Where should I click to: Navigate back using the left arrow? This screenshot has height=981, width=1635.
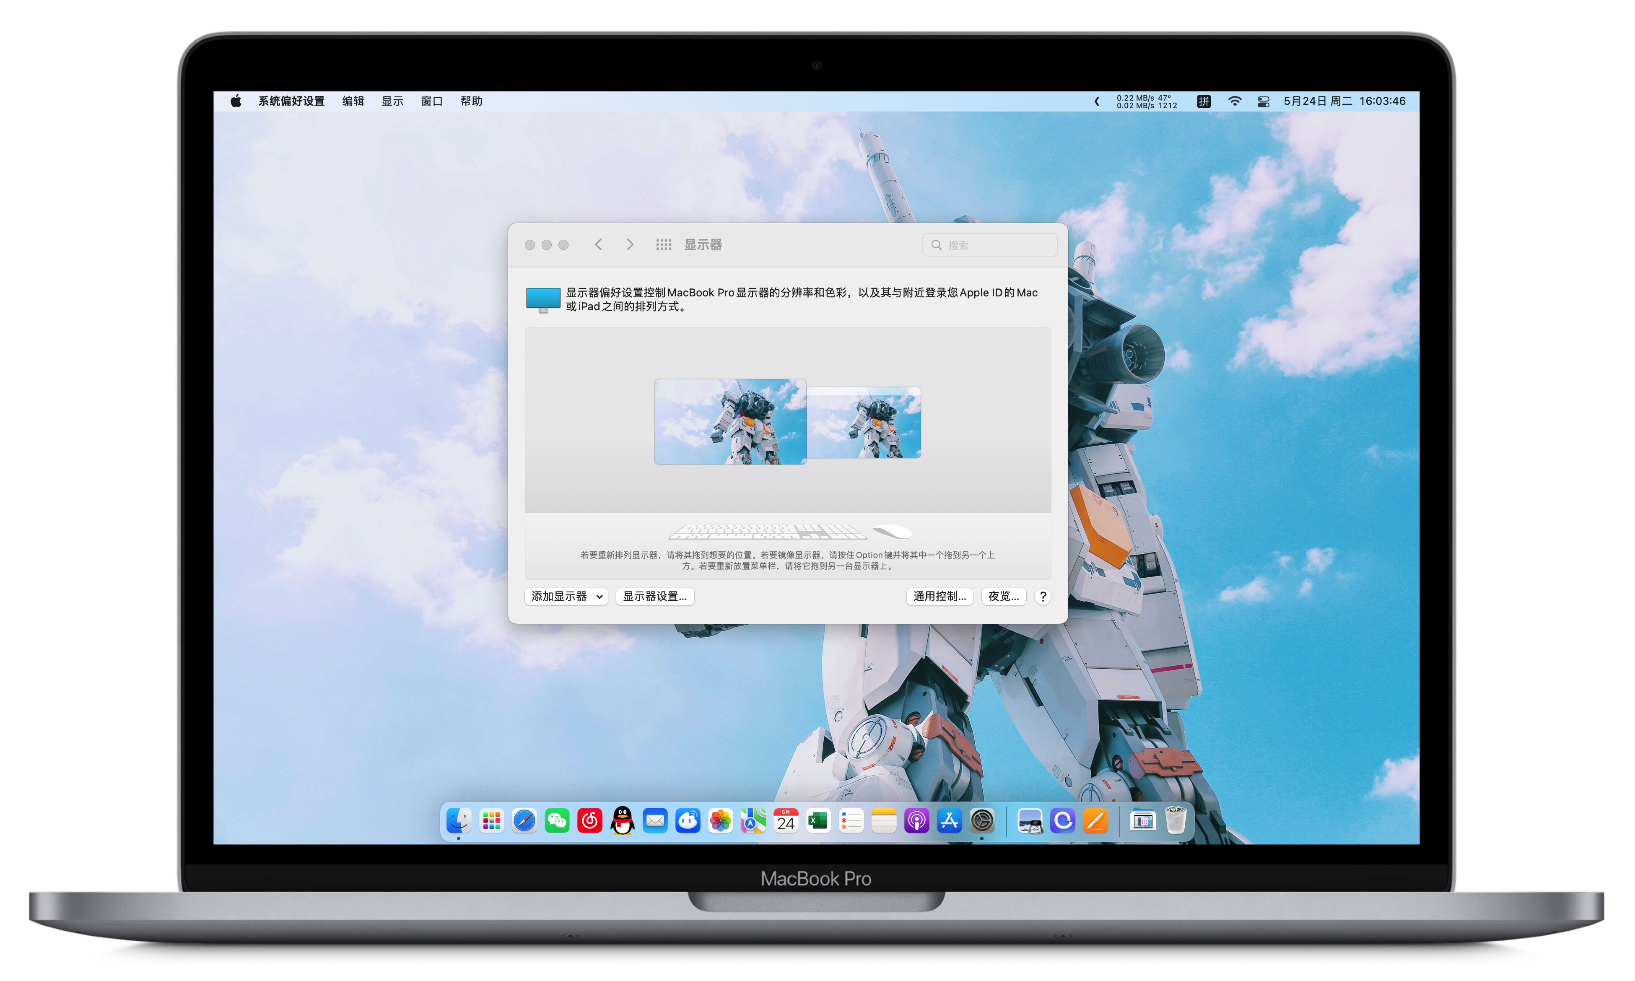598,244
